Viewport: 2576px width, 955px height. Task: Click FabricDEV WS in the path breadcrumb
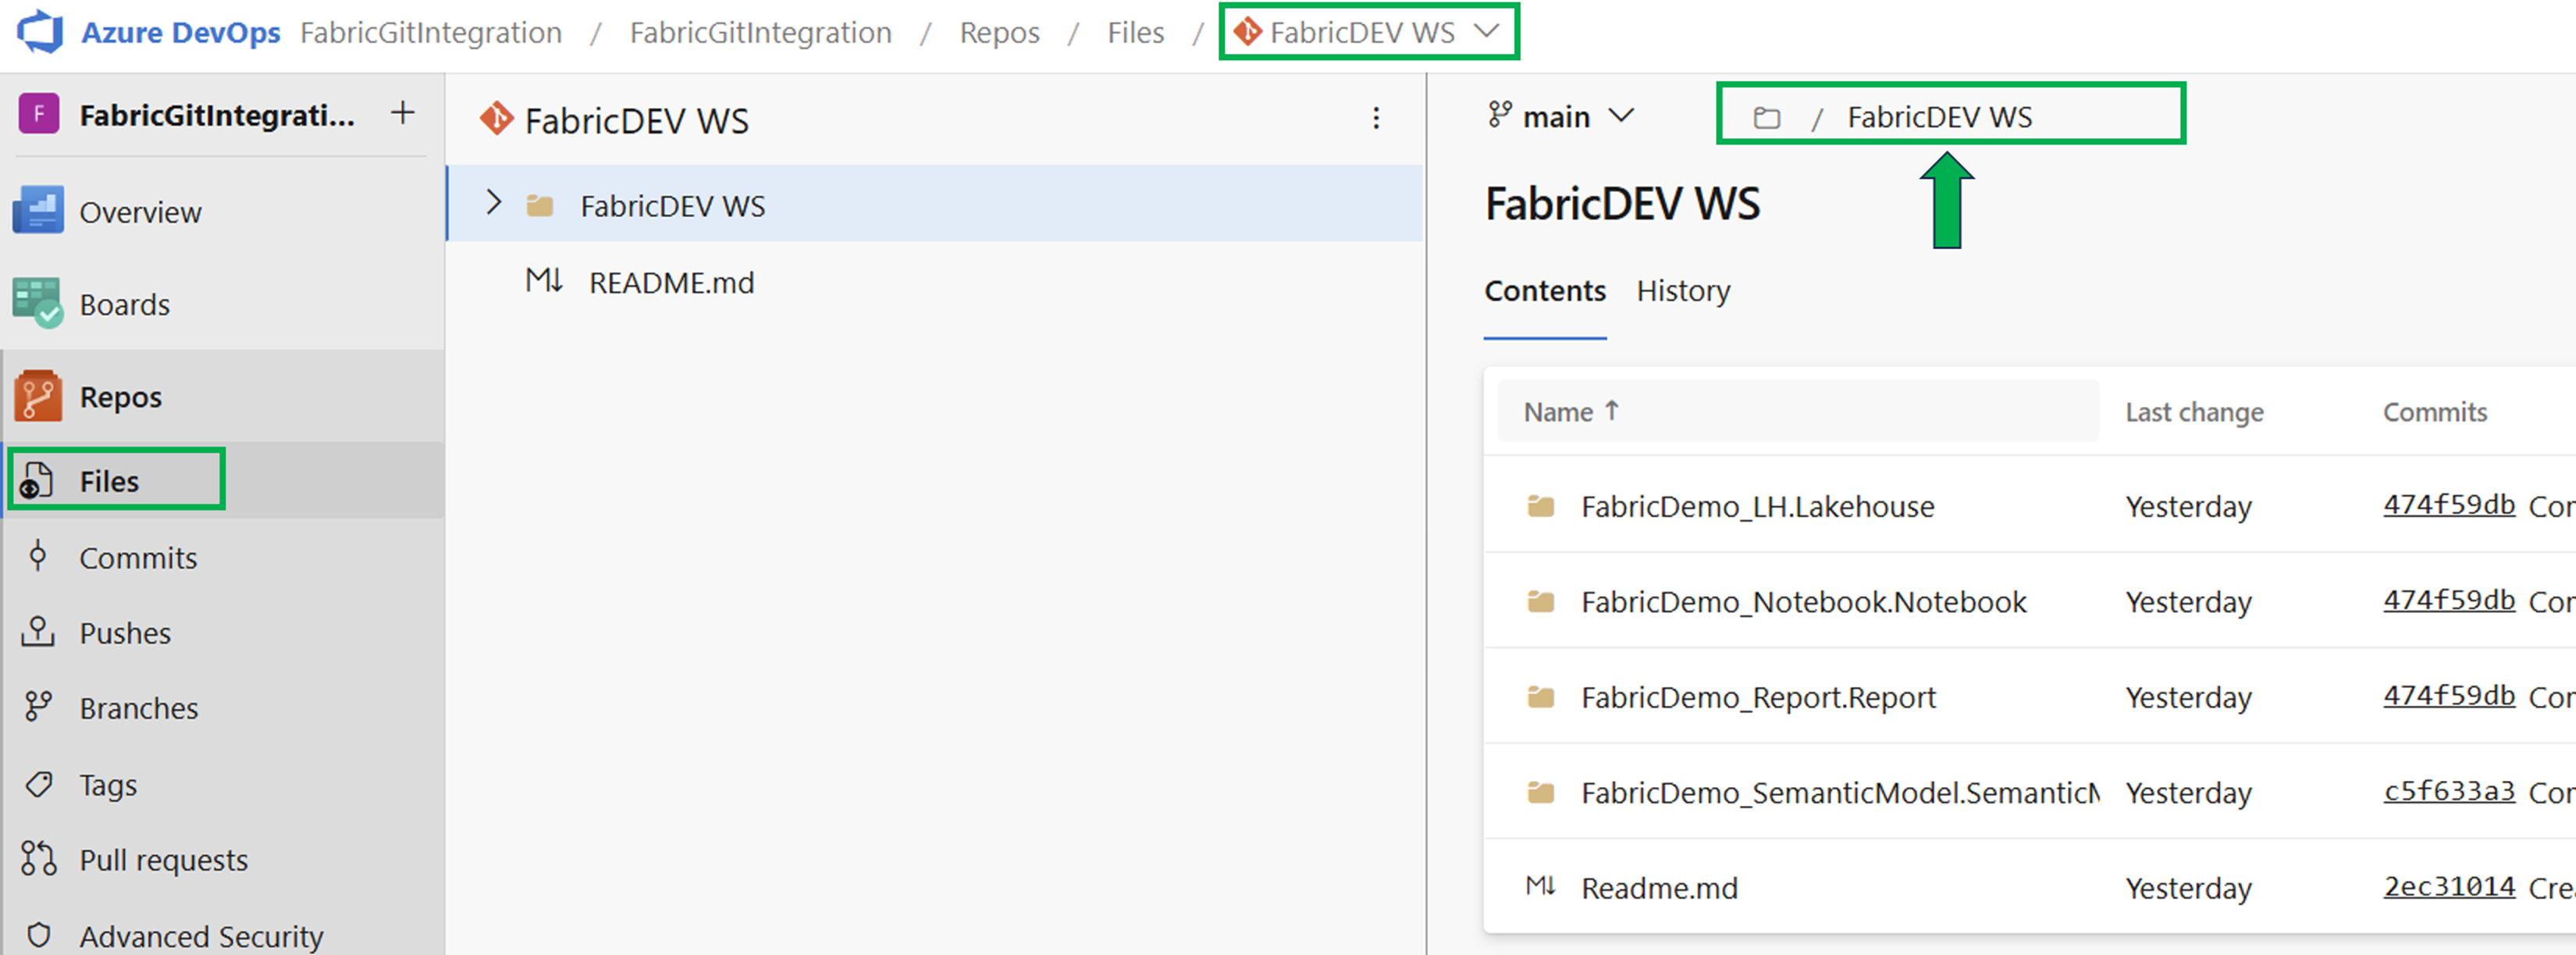pos(1939,117)
